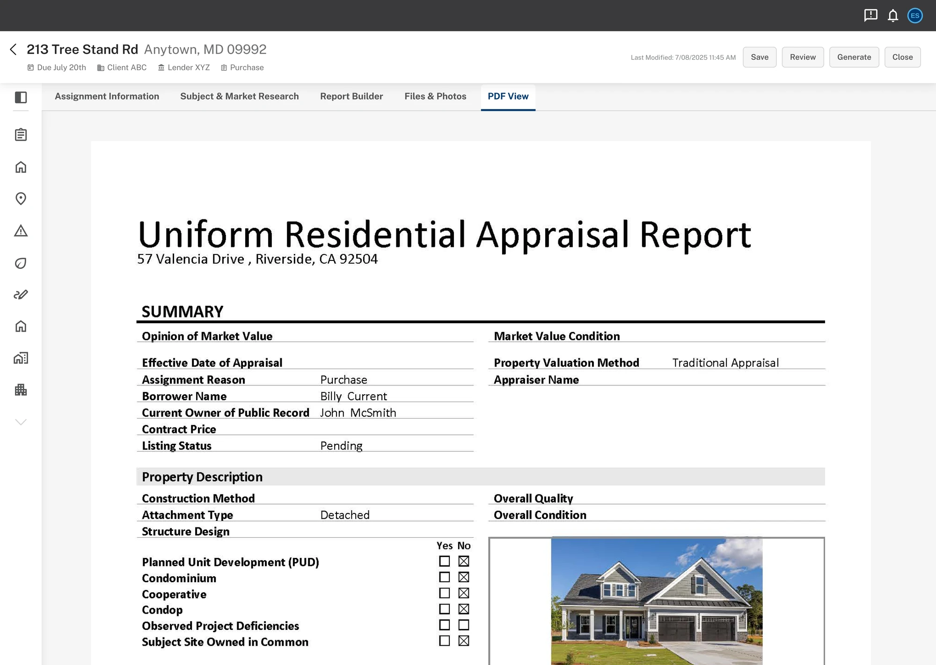
Task: Switch to the Files & Photos tab
Action: click(x=435, y=96)
